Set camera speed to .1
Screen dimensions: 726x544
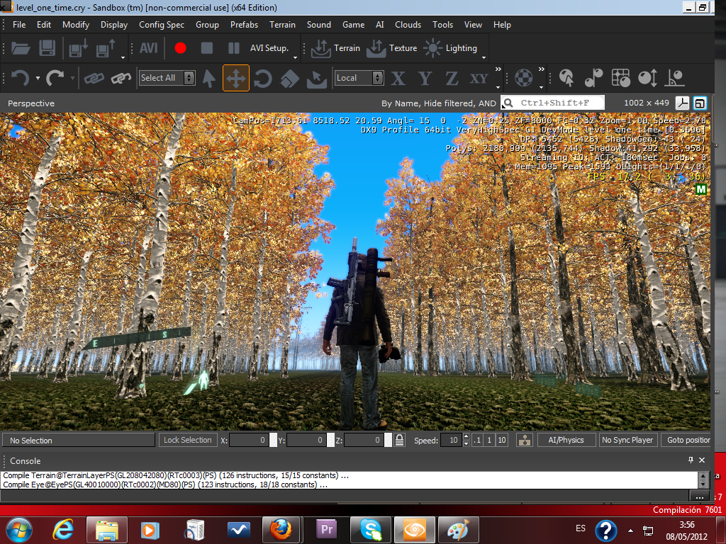coord(477,440)
